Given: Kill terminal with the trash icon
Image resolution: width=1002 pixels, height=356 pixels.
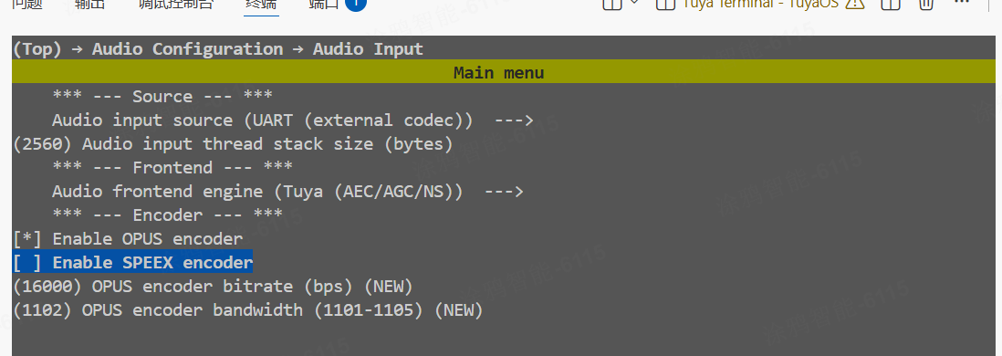Looking at the screenshot, I should [926, 4].
